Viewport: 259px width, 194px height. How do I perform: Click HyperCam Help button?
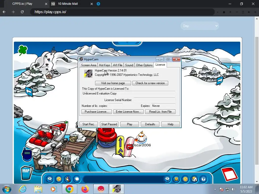coord(170,124)
